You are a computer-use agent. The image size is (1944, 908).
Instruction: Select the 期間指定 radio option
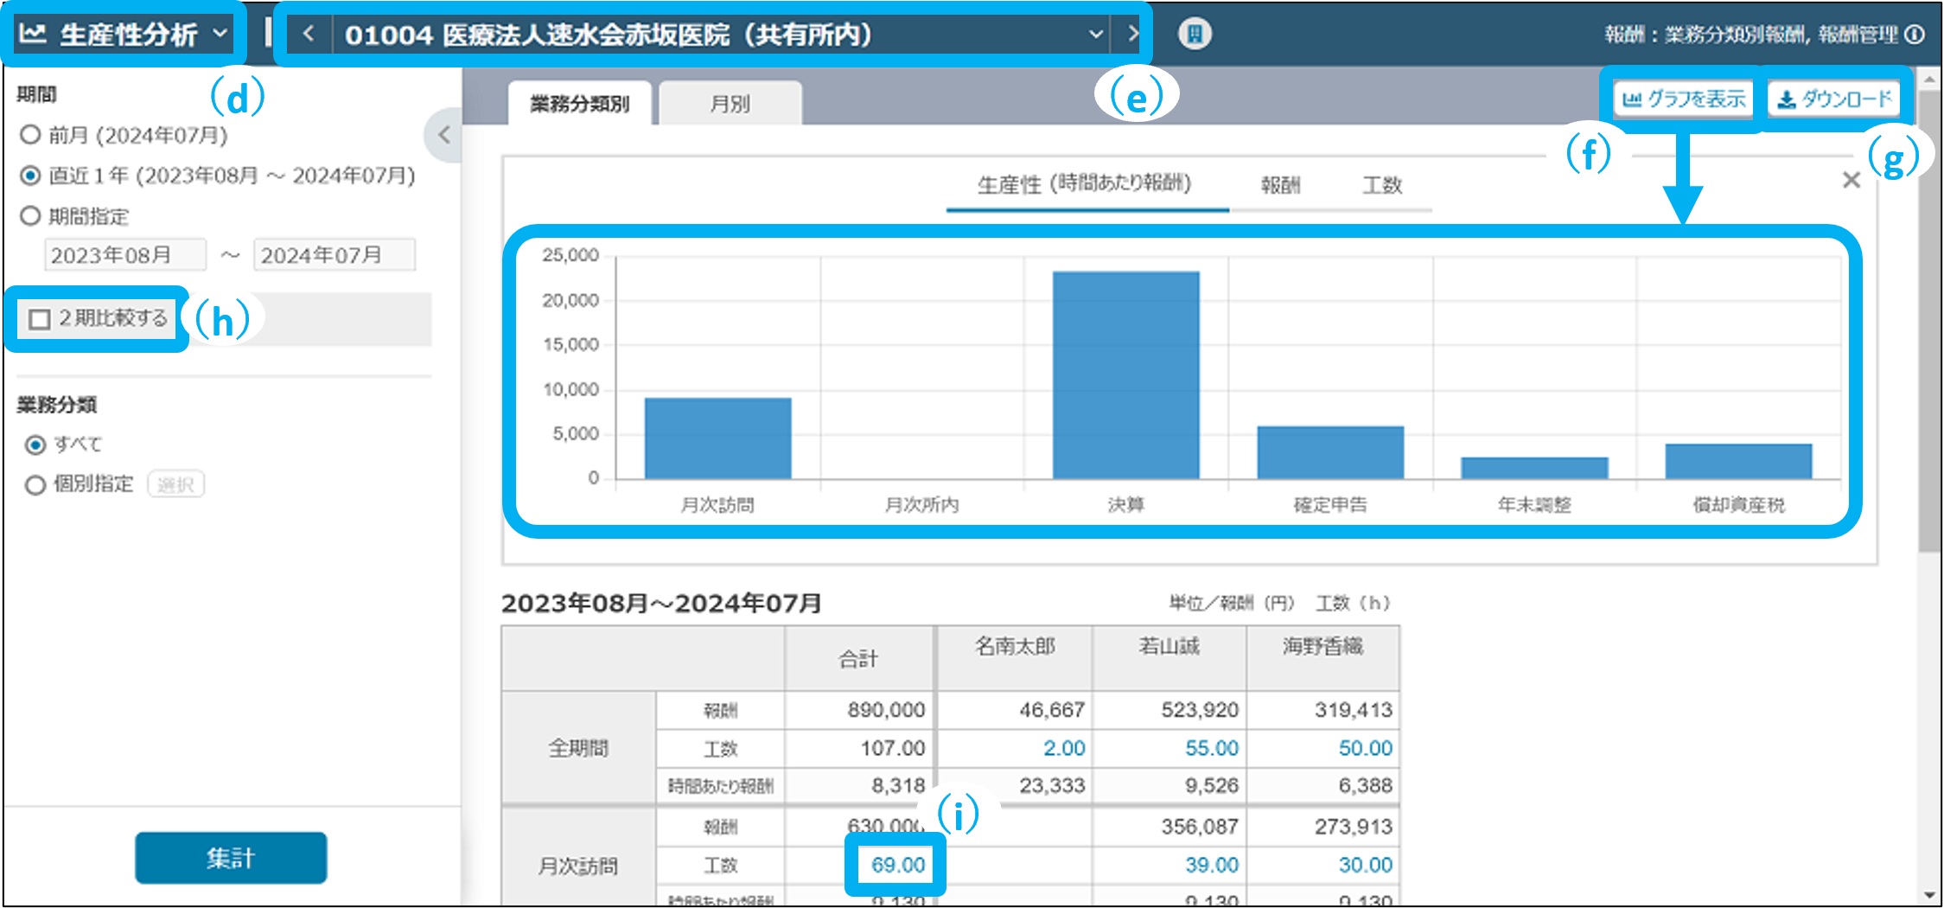coord(31,216)
